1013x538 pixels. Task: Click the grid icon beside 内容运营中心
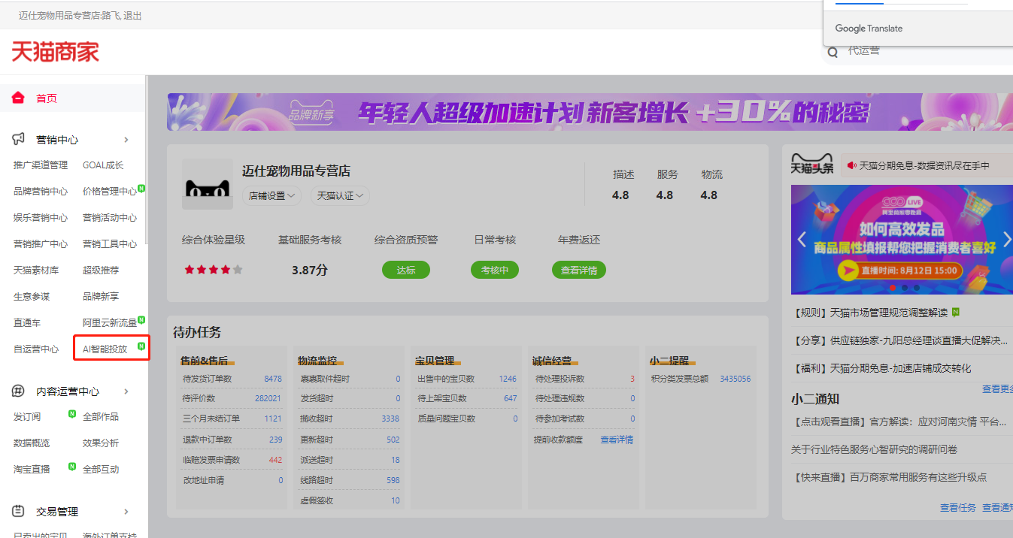click(x=19, y=391)
